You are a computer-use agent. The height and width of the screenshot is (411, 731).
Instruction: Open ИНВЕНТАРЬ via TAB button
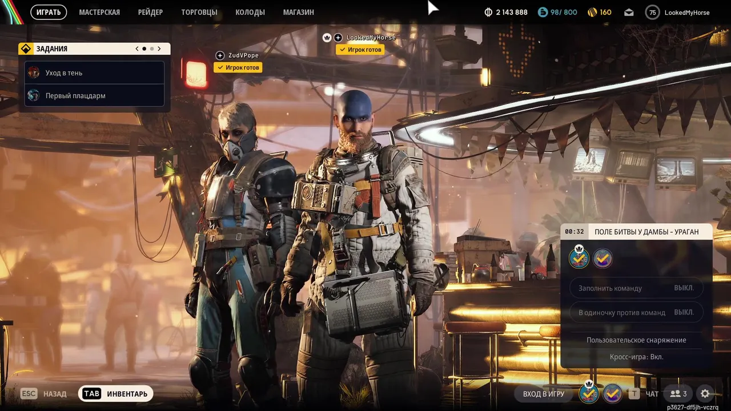(x=116, y=394)
